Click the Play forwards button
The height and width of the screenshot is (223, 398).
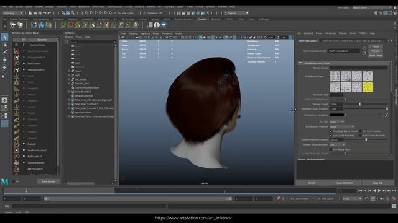[x=379, y=191]
